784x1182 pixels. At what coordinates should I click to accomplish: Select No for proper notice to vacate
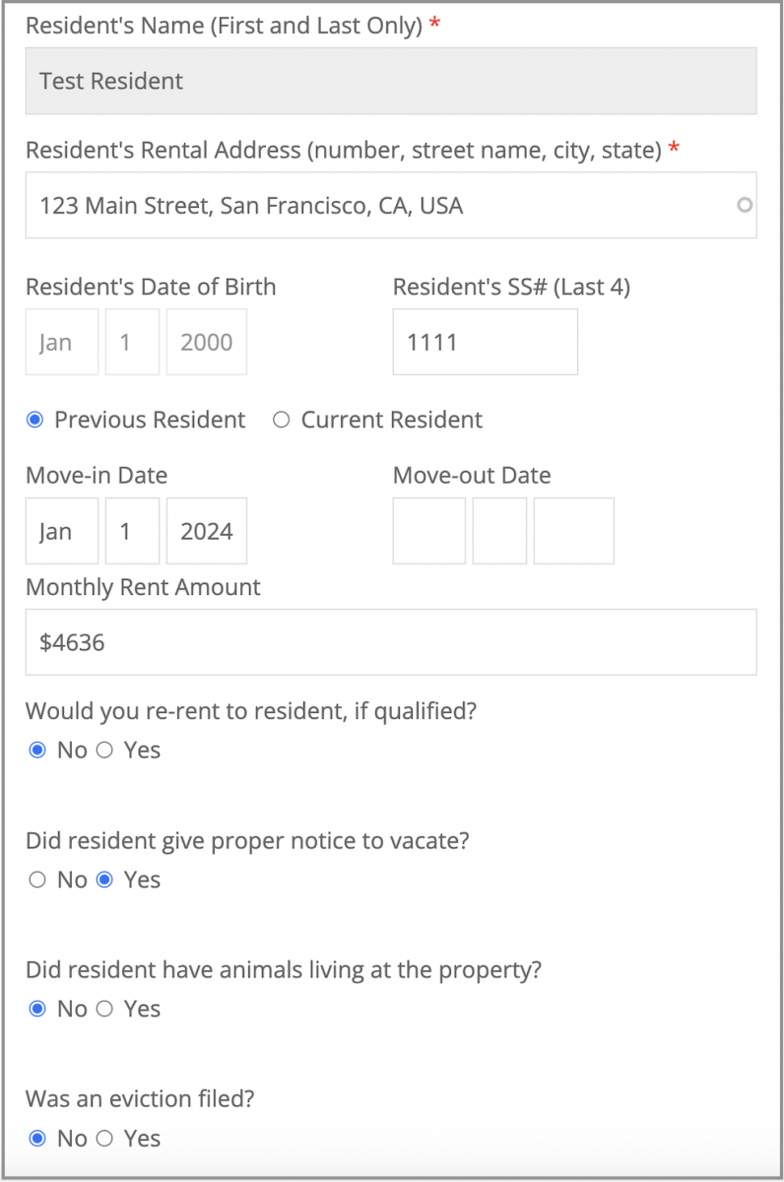coord(35,880)
